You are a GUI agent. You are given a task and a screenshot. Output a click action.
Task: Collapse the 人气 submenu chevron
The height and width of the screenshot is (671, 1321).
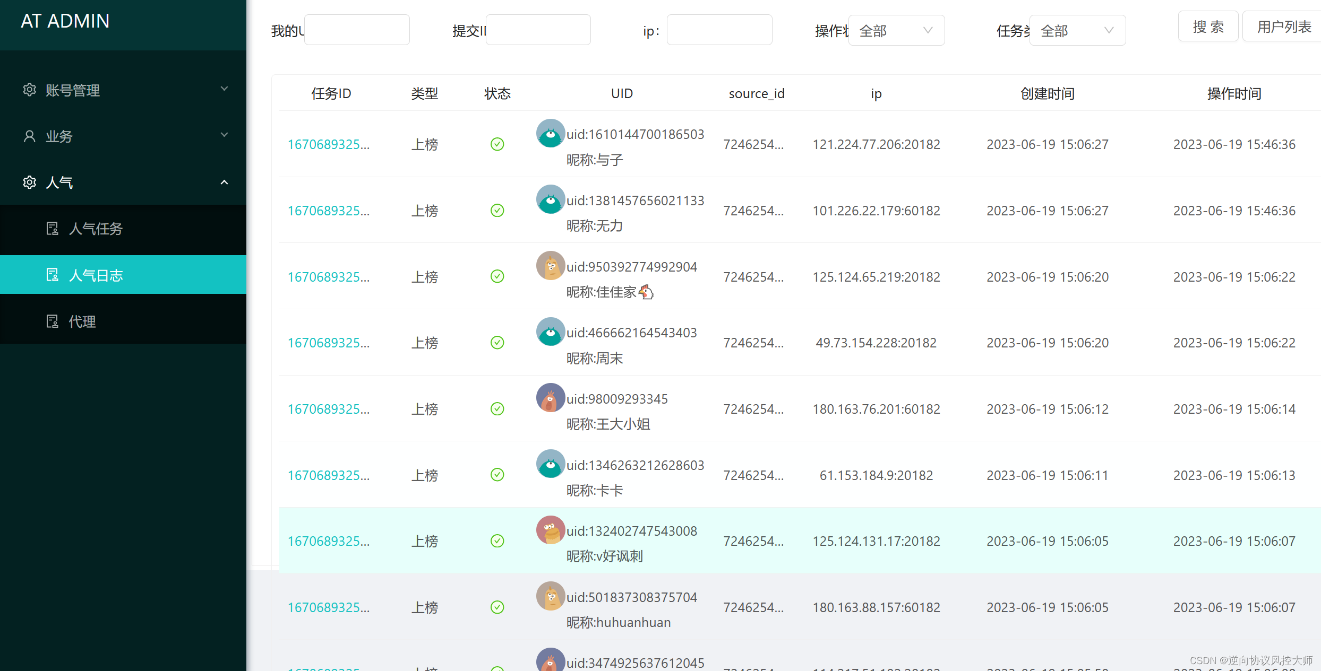point(225,182)
